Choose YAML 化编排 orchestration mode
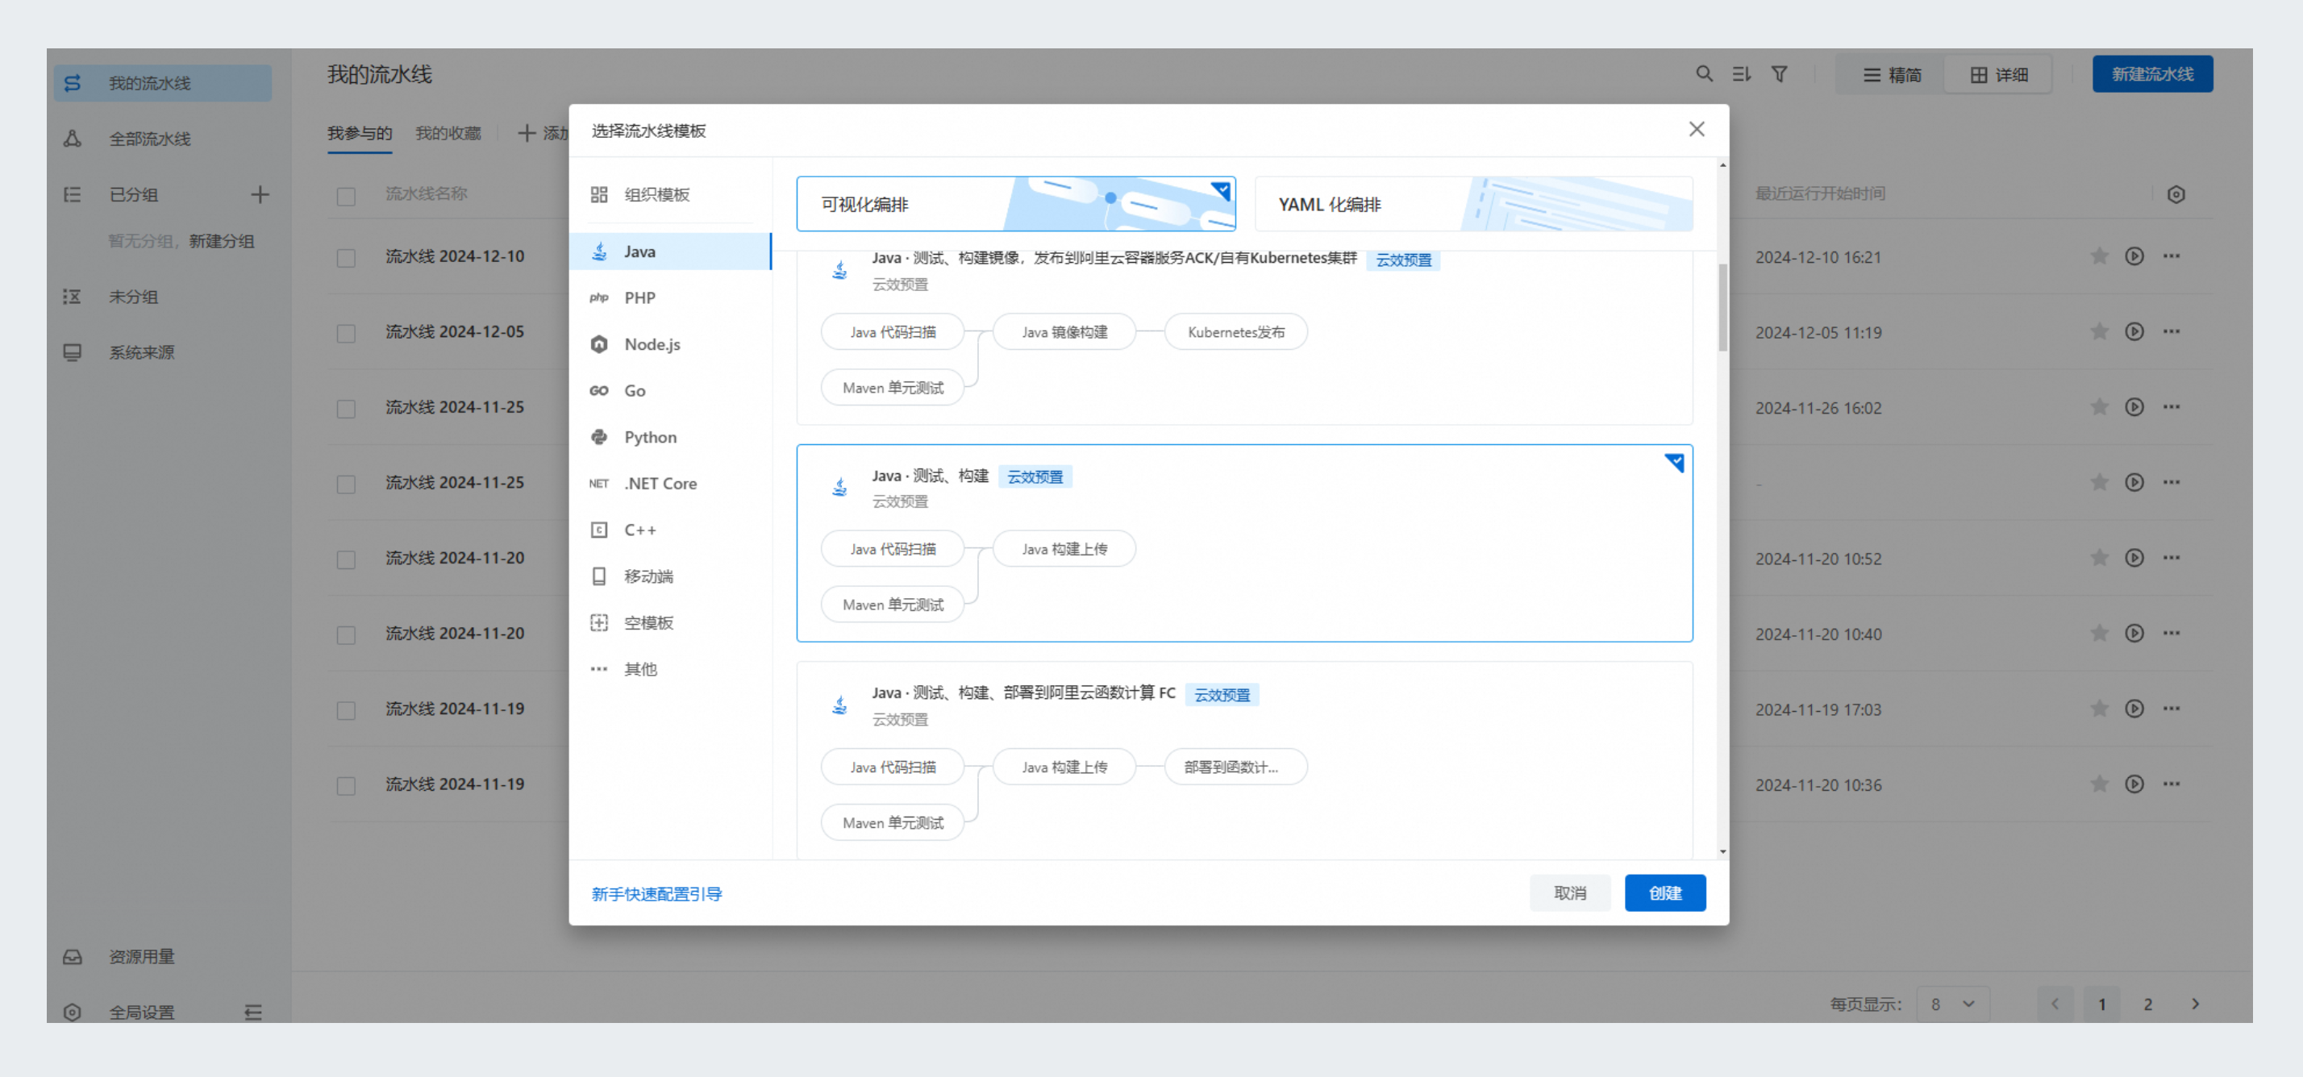2303x1077 pixels. pyautogui.click(x=1473, y=204)
